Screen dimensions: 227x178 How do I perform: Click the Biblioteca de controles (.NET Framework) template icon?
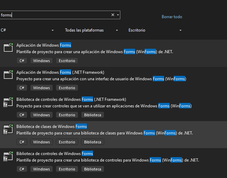[x=8, y=102]
